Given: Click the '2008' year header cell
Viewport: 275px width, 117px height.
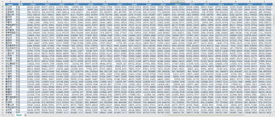Looking at the screenshot, I should (x=134, y=4).
